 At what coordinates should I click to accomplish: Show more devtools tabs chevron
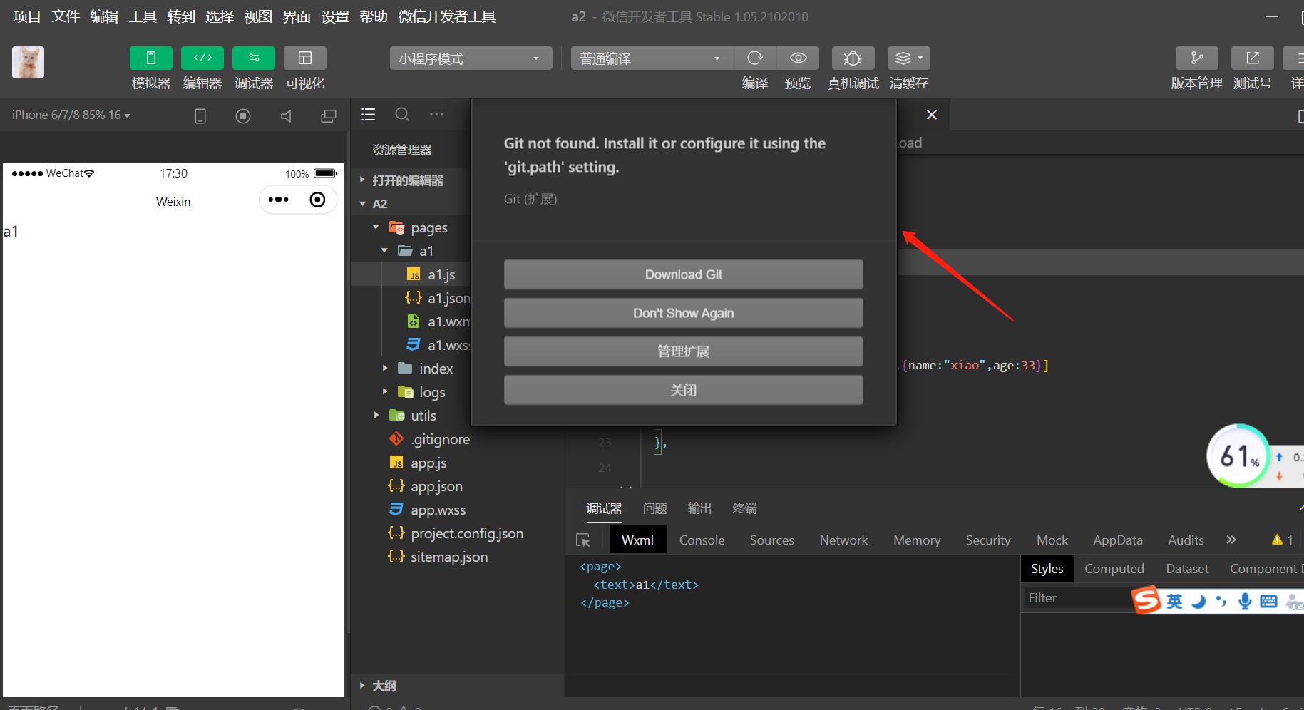1231,540
